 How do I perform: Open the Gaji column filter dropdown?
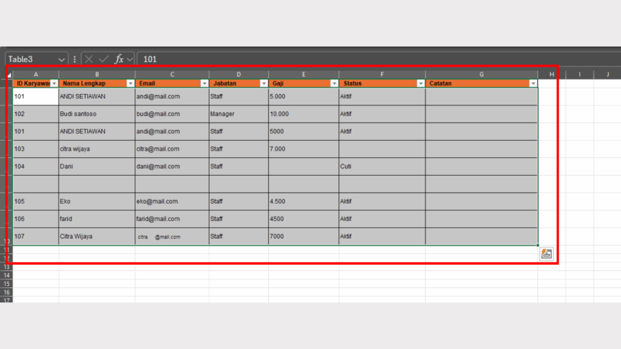click(334, 83)
